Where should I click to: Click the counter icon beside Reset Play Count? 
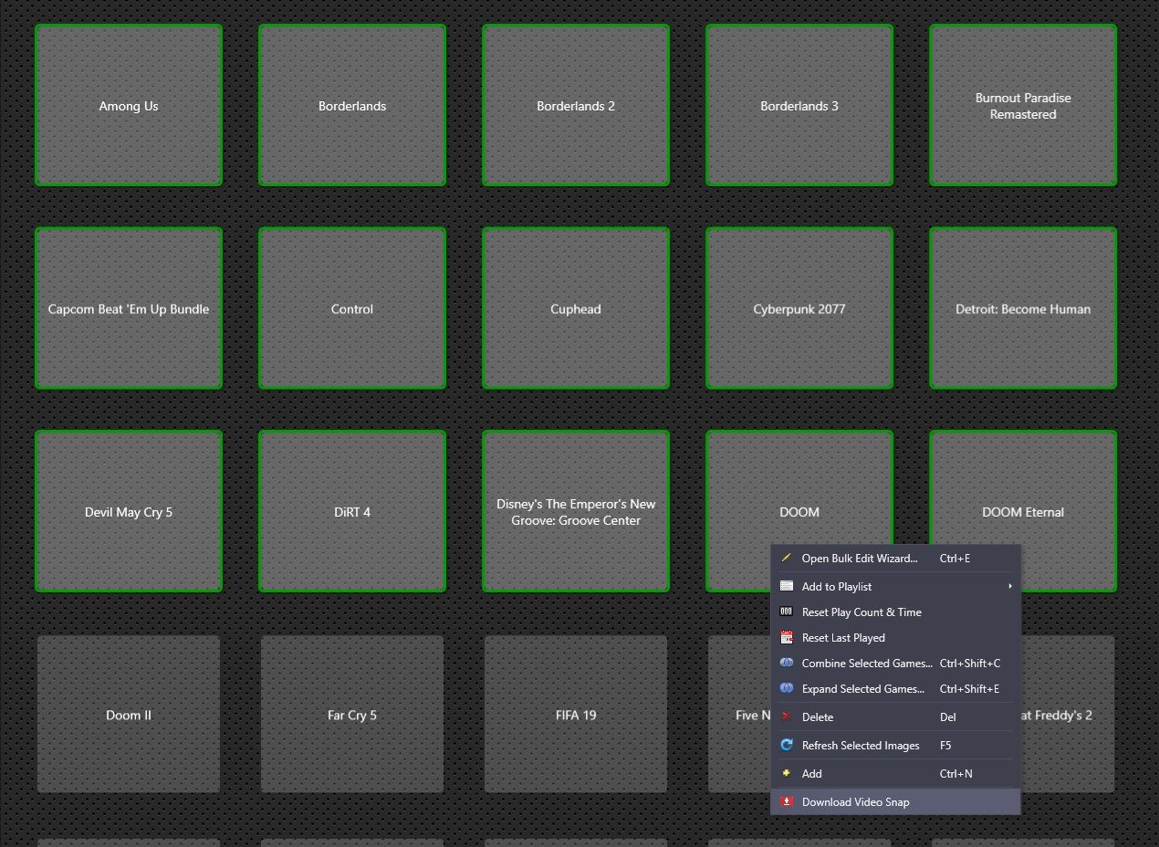[787, 612]
